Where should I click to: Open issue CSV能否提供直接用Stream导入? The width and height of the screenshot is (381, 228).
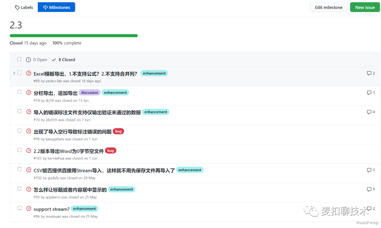coord(104,170)
